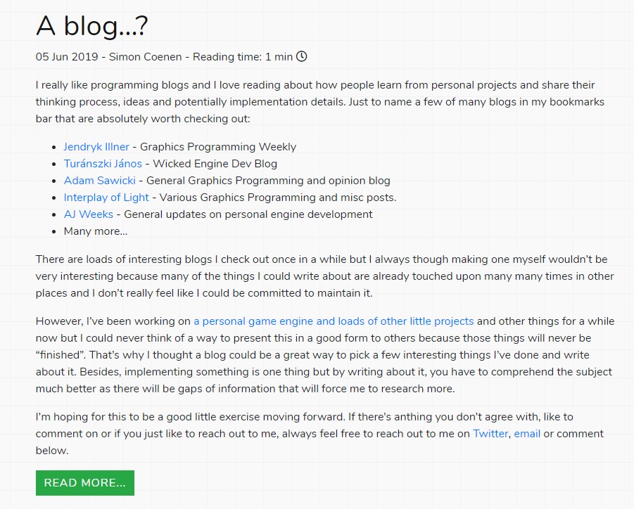Go to the Twitter link
634x509 pixels.
[x=490, y=434]
